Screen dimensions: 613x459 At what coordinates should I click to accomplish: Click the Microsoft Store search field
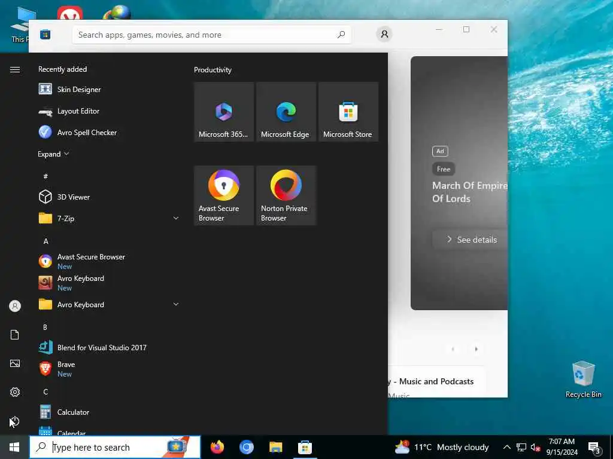(211, 35)
